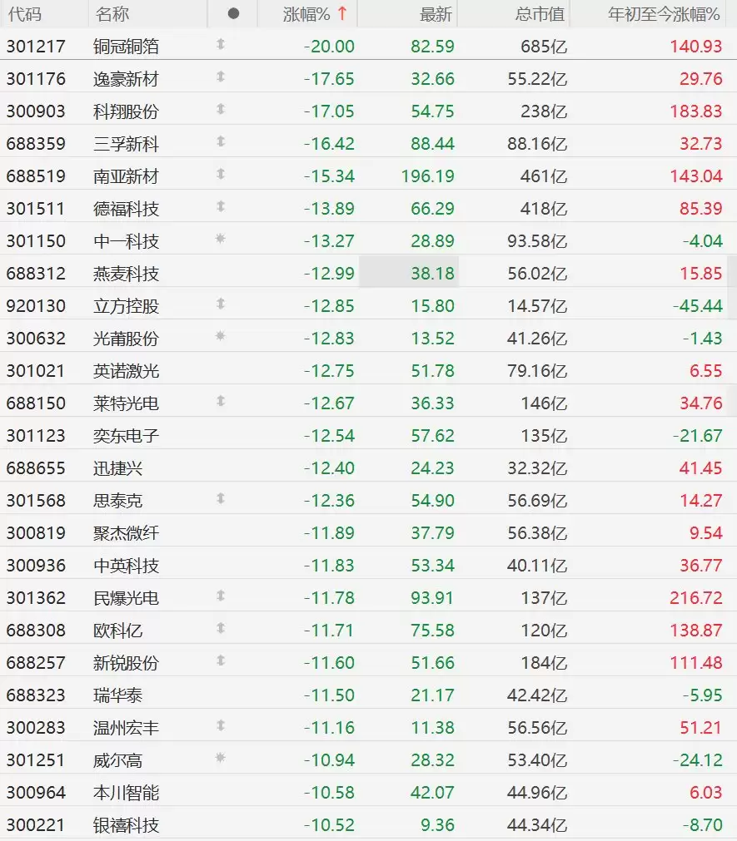Image resolution: width=737 pixels, height=841 pixels.
Task: Click the marker icon in the 莱特光电 row
Action: coord(220,401)
